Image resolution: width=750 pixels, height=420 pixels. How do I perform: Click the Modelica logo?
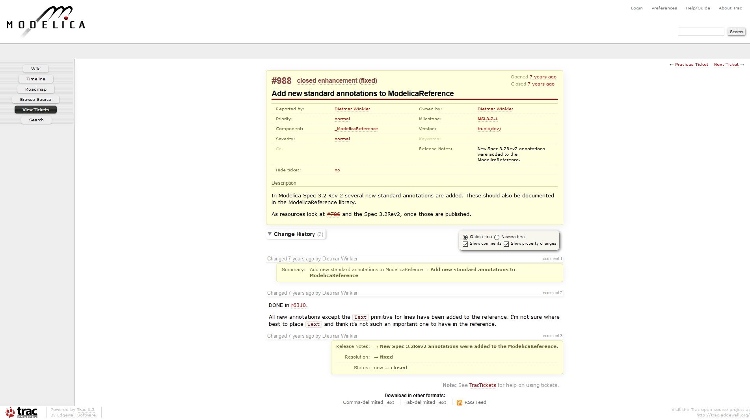coord(45,21)
